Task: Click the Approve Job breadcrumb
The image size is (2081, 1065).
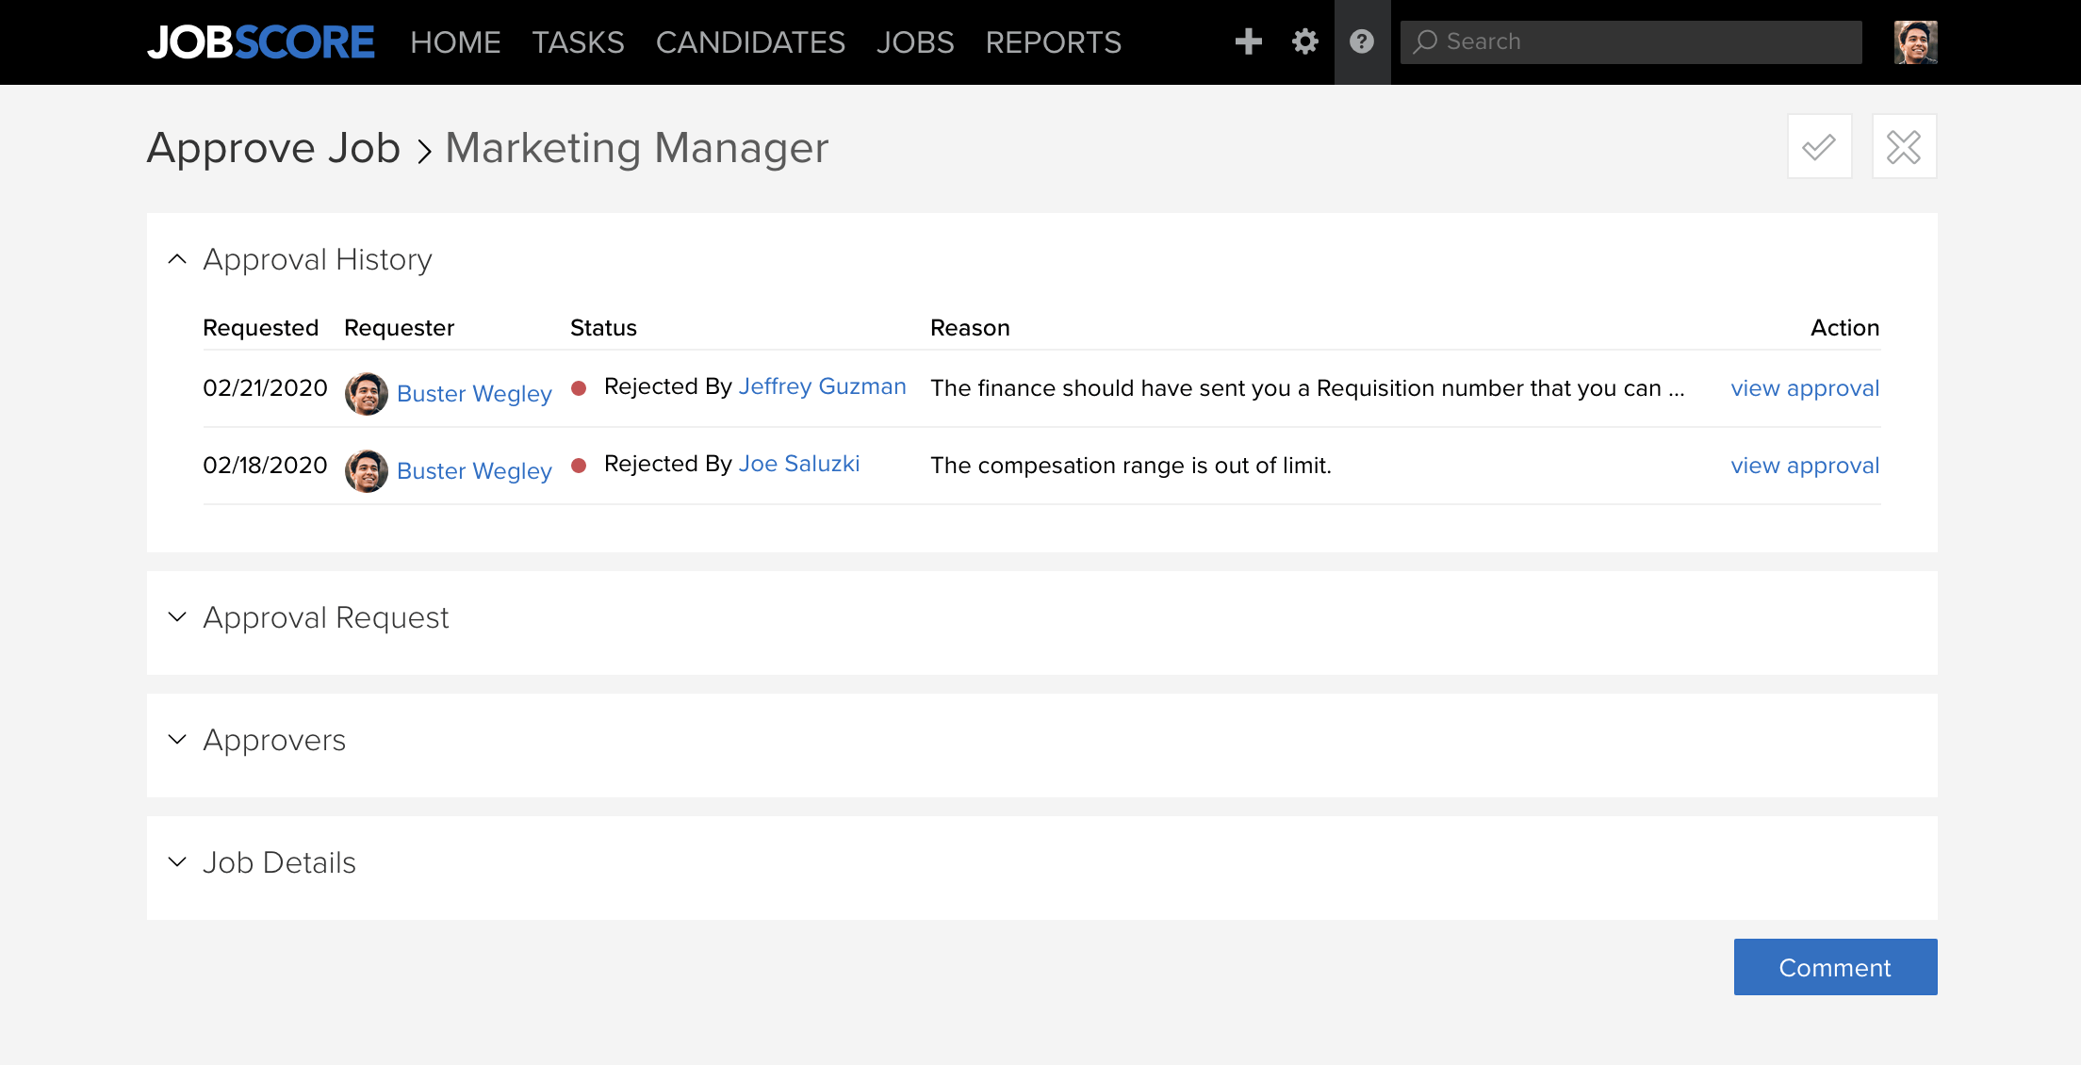Action: (x=273, y=148)
